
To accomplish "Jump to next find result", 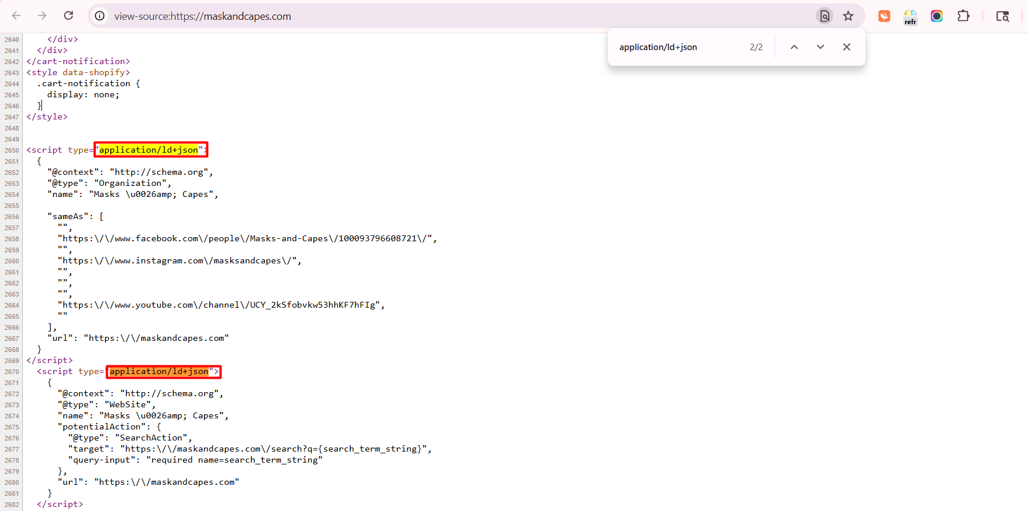I will (x=820, y=47).
